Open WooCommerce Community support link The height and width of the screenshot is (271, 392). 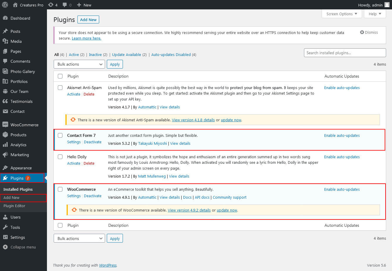(229, 197)
